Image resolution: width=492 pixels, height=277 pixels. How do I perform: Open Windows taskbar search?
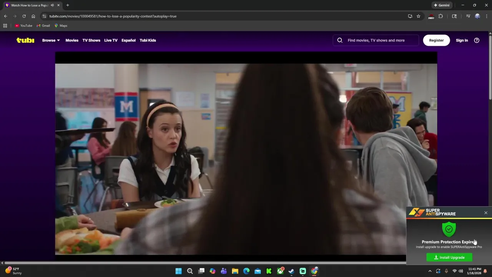(190, 271)
